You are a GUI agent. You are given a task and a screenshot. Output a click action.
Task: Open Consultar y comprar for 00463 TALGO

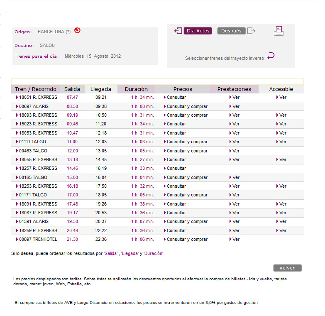pyautogui.click(x=186, y=151)
